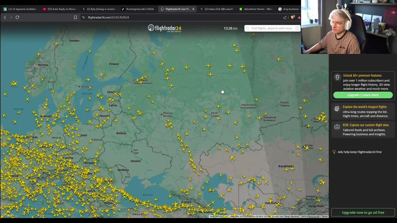Click the green Upgrade | Learn more button

pos(363,95)
